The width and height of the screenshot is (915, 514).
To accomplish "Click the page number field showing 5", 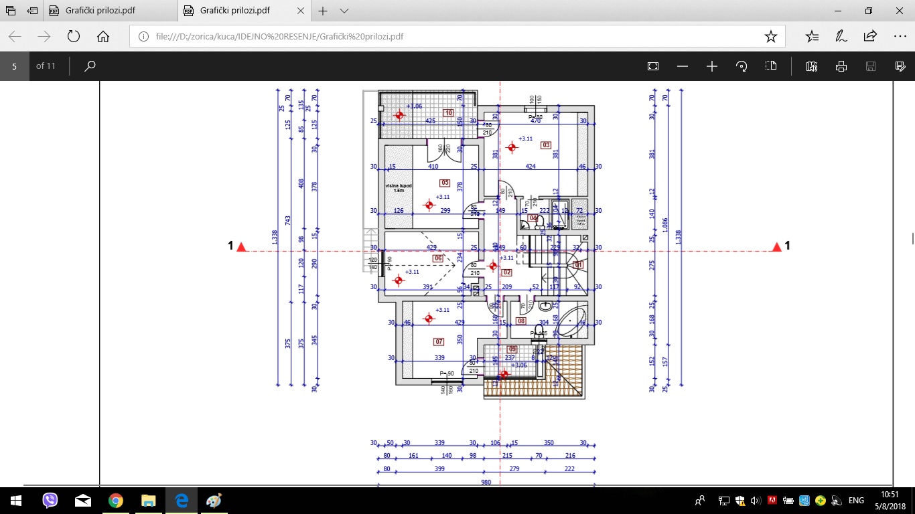I will pyautogui.click(x=15, y=66).
